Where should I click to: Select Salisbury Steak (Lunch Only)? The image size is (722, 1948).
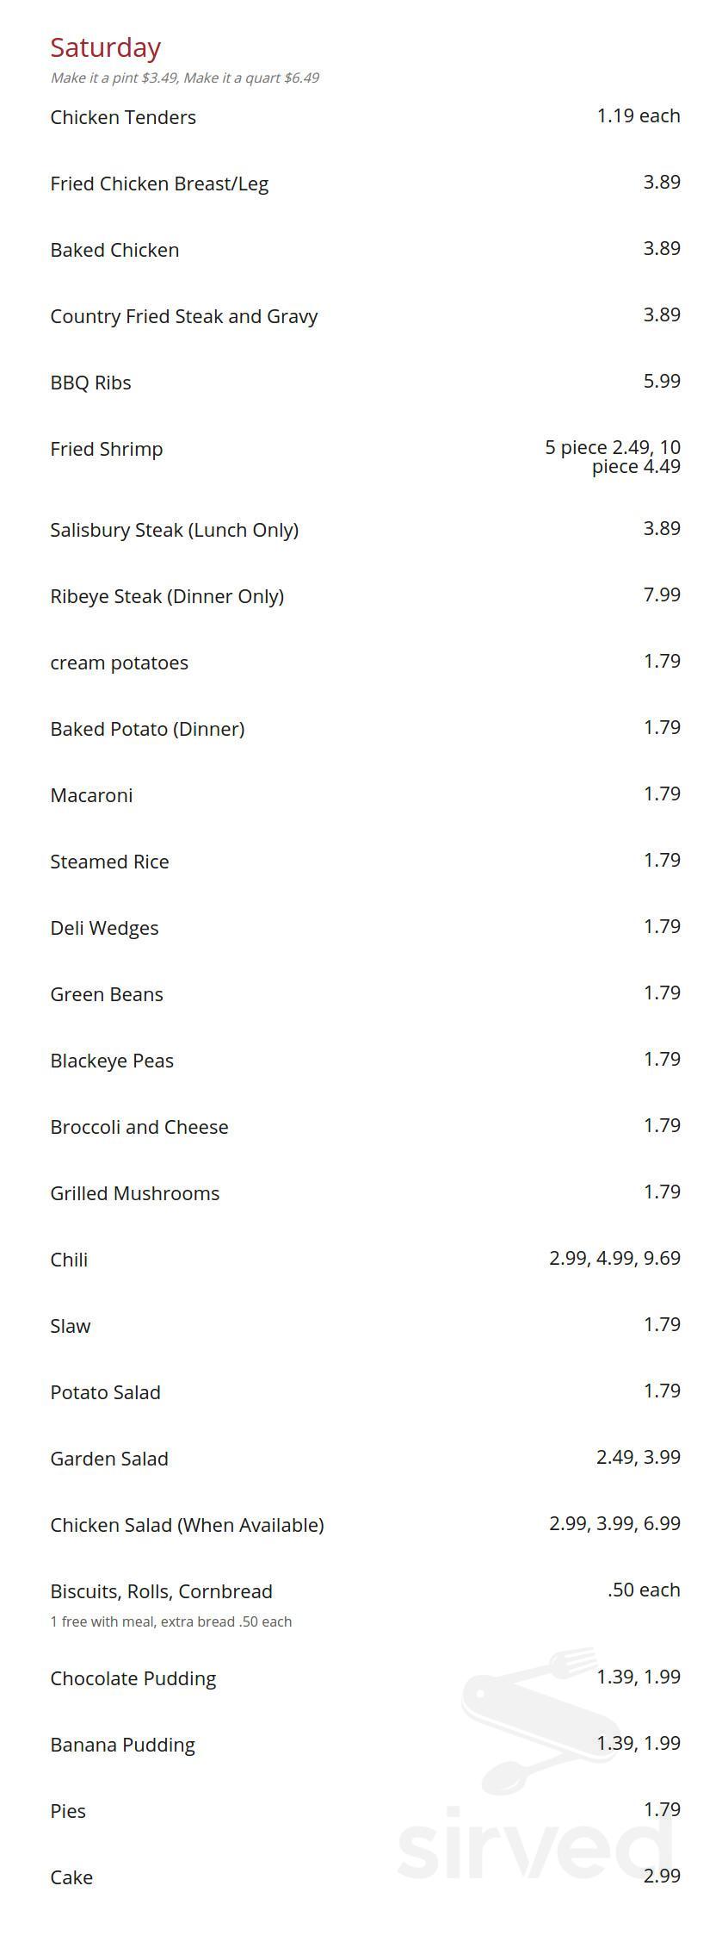175,530
